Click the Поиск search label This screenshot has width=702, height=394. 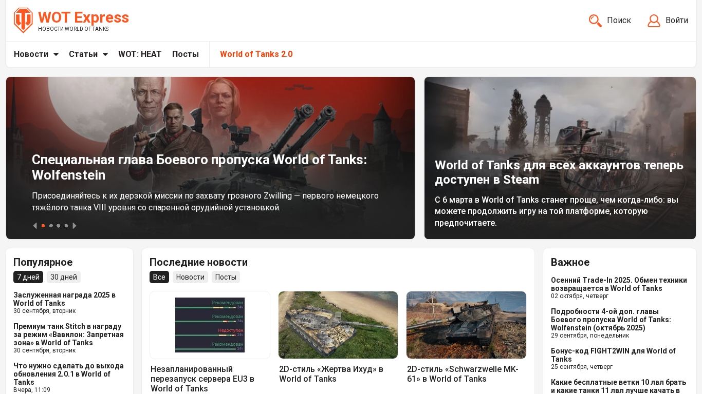point(619,21)
